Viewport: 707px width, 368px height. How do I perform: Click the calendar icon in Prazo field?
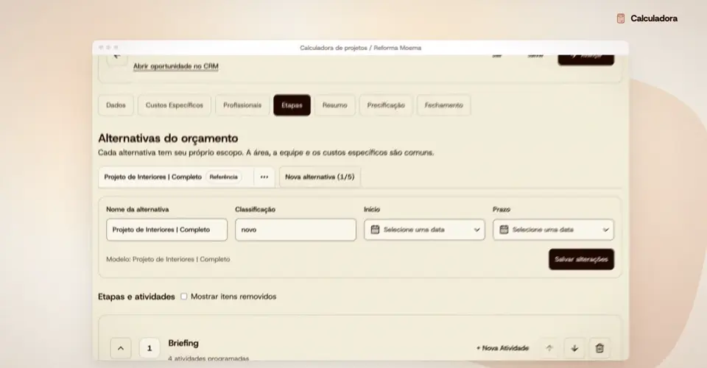point(504,230)
